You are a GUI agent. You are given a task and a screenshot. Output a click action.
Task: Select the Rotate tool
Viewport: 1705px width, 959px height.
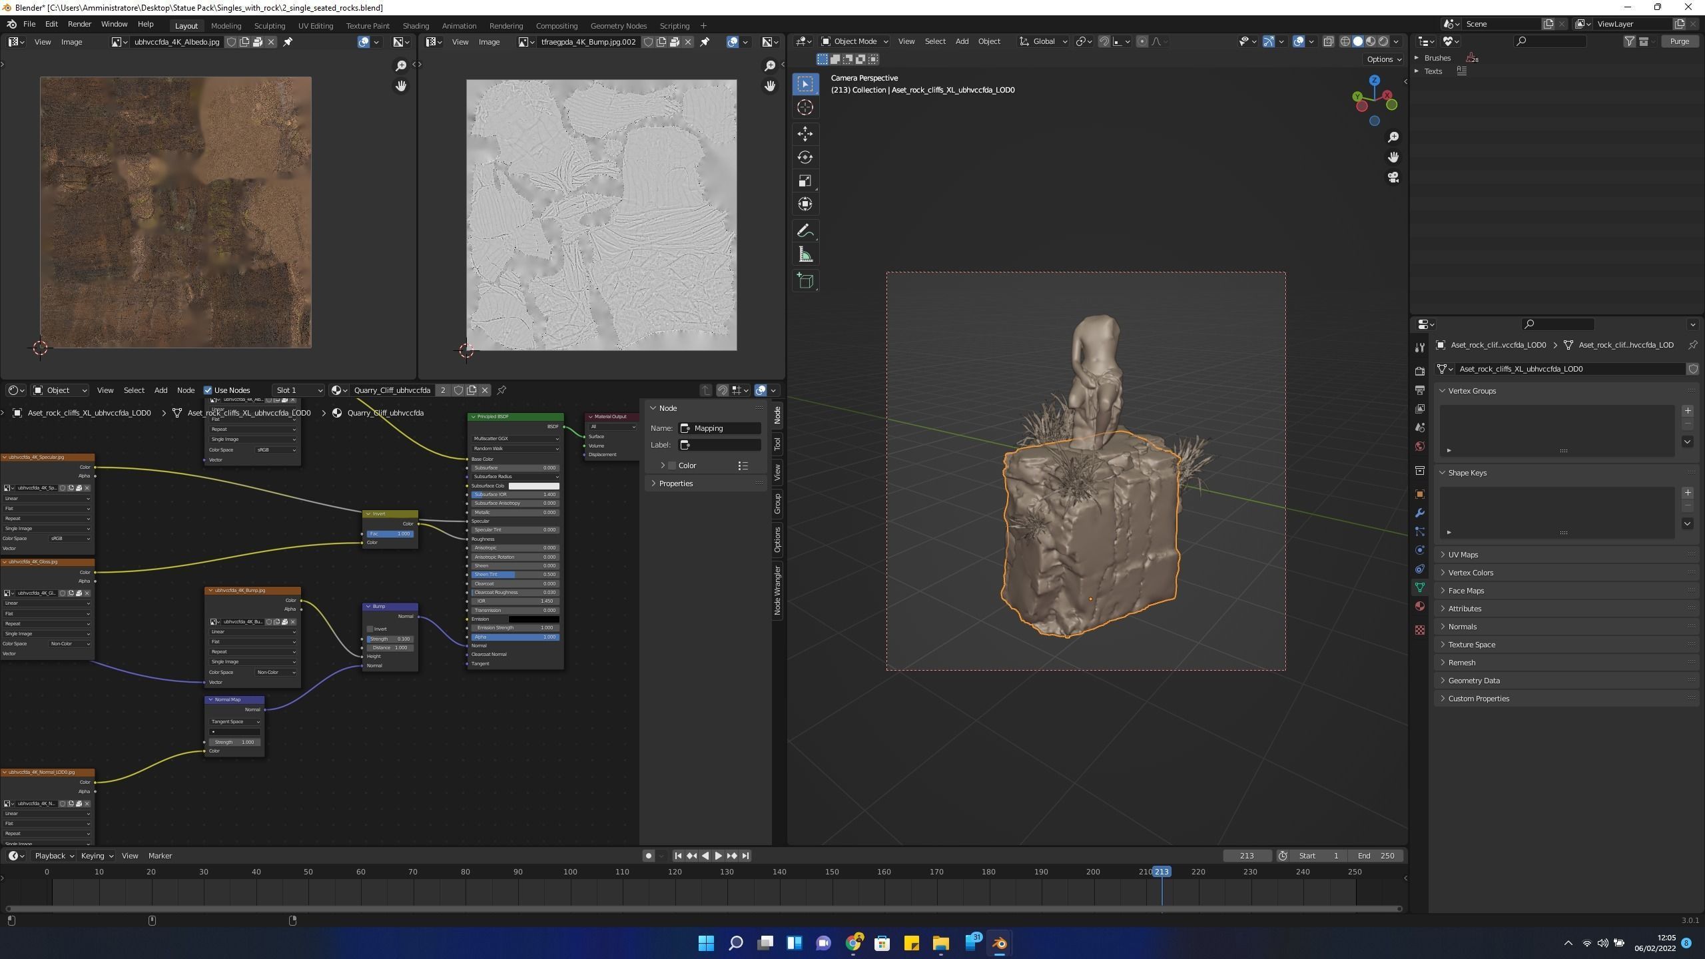tap(805, 157)
